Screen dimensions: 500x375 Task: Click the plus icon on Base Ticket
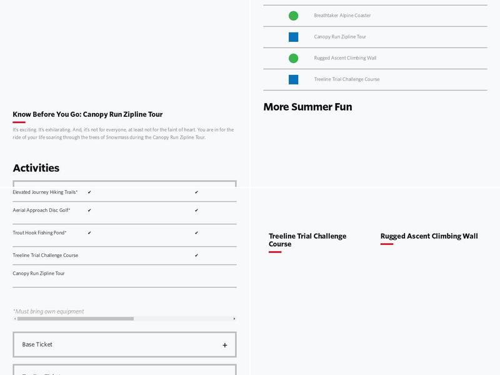pos(224,345)
